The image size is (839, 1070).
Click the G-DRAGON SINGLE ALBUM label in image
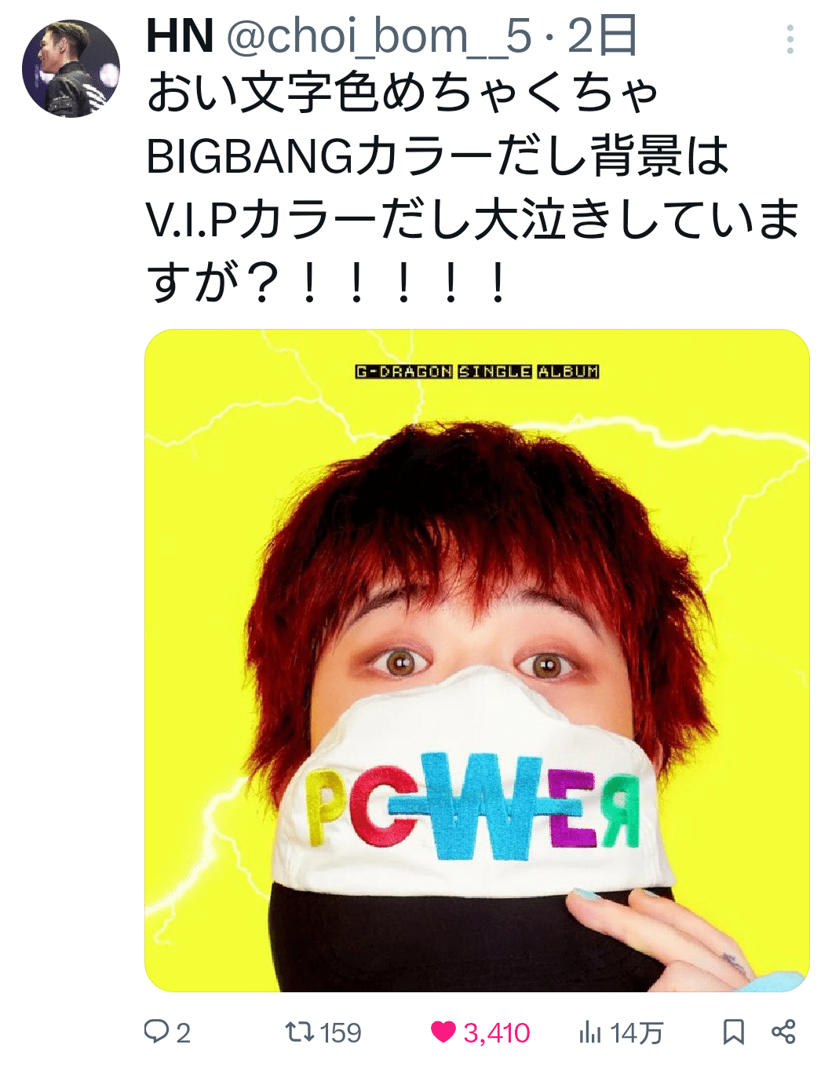477,371
